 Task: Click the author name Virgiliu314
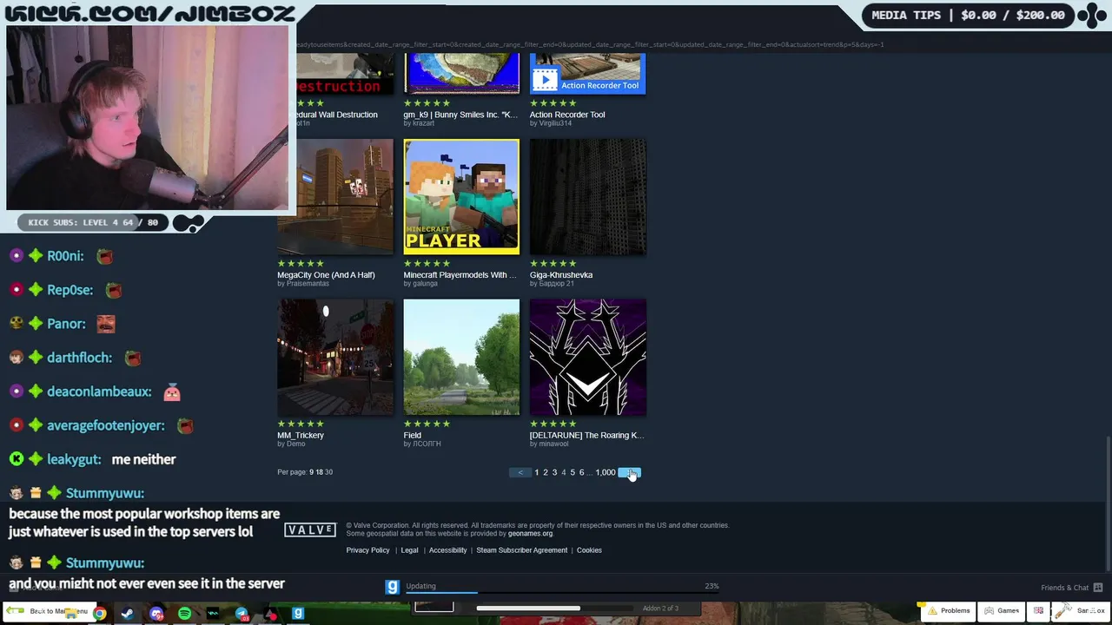[555, 123]
